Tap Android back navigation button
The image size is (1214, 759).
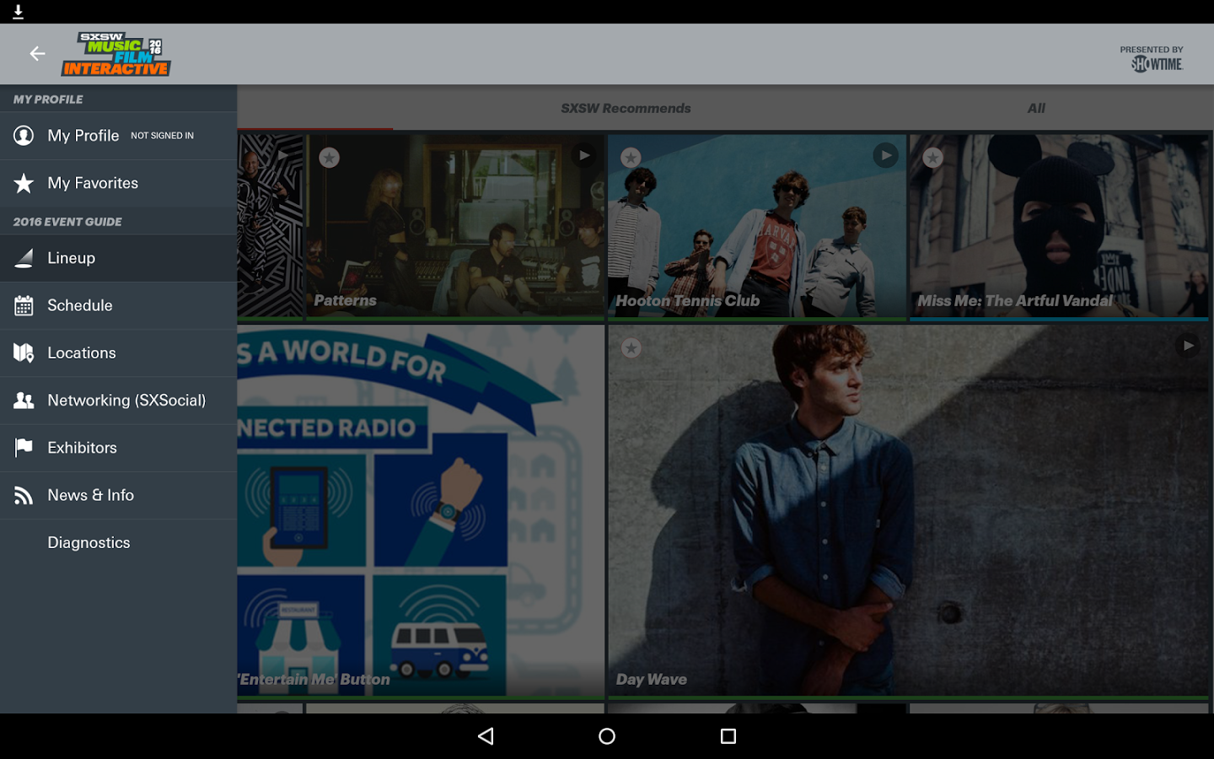486,736
